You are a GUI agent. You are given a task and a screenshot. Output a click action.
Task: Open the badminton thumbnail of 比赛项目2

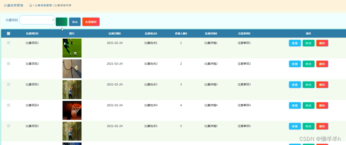tap(72, 69)
